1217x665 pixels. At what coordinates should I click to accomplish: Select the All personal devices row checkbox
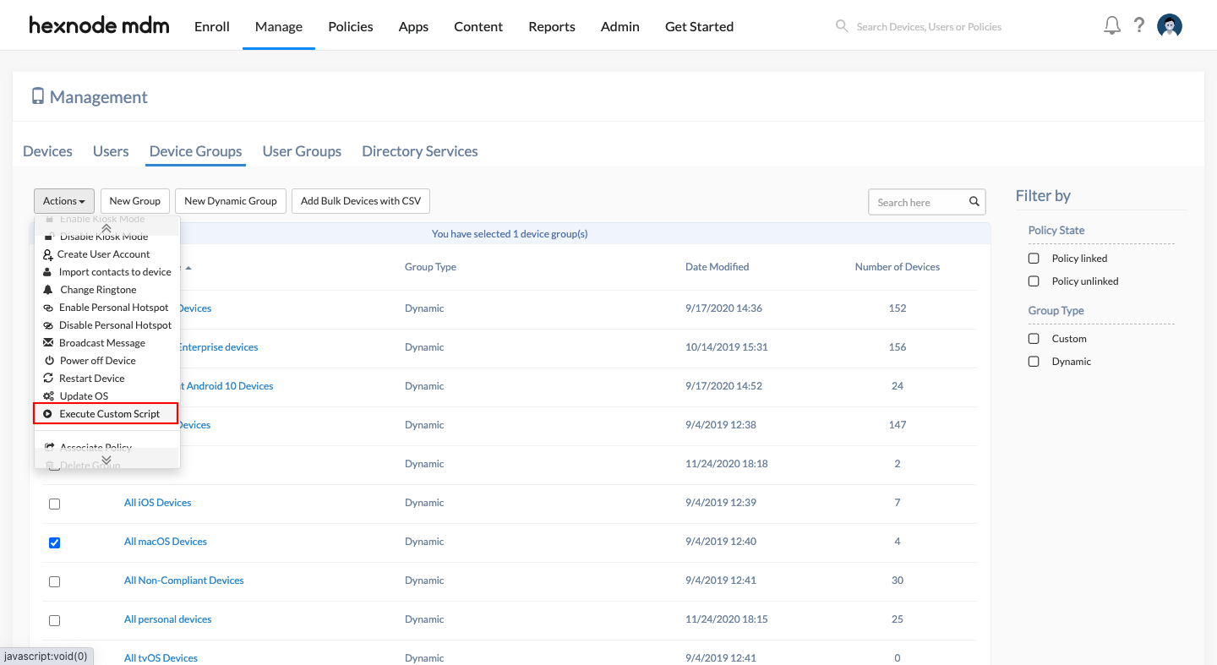point(54,620)
